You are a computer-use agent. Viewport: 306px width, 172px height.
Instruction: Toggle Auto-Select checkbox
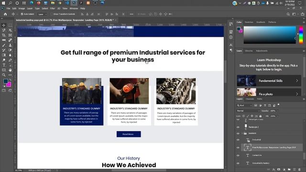point(22,14)
